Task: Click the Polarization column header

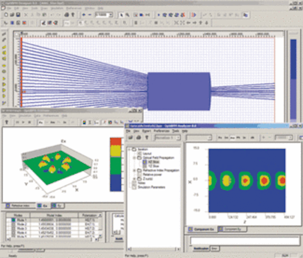Action: (x=89, y=215)
